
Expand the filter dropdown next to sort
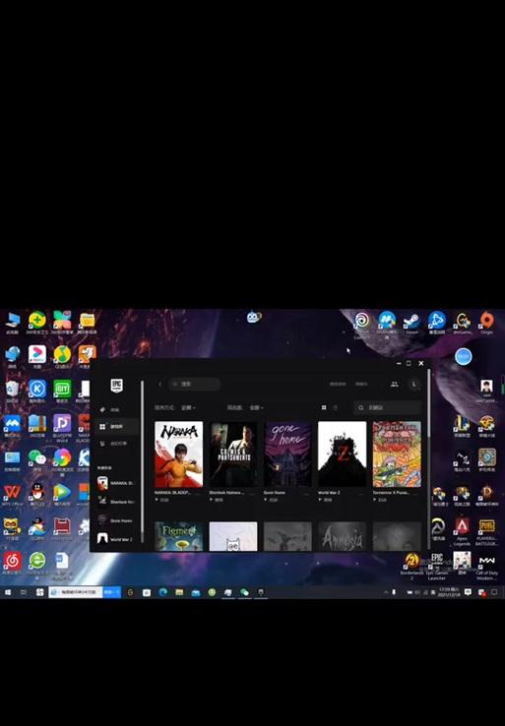256,407
